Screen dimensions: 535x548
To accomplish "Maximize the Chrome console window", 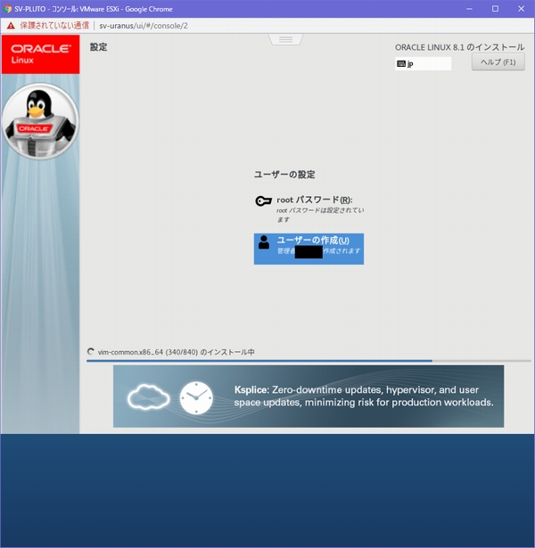I will (x=495, y=9).
